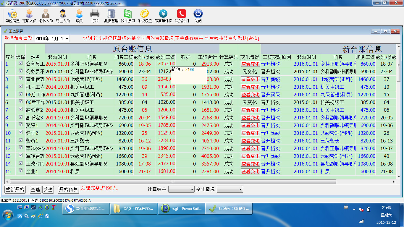The image size is (404, 227).
Task: Toggle the checkbox for row 6
Action: point(20,101)
